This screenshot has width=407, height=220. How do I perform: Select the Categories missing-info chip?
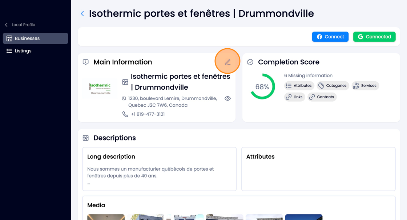click(333, 86)
